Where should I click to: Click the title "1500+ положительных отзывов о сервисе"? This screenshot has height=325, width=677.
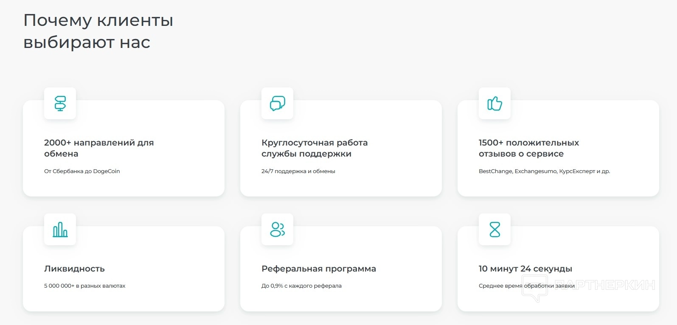[x=529, y=148]
